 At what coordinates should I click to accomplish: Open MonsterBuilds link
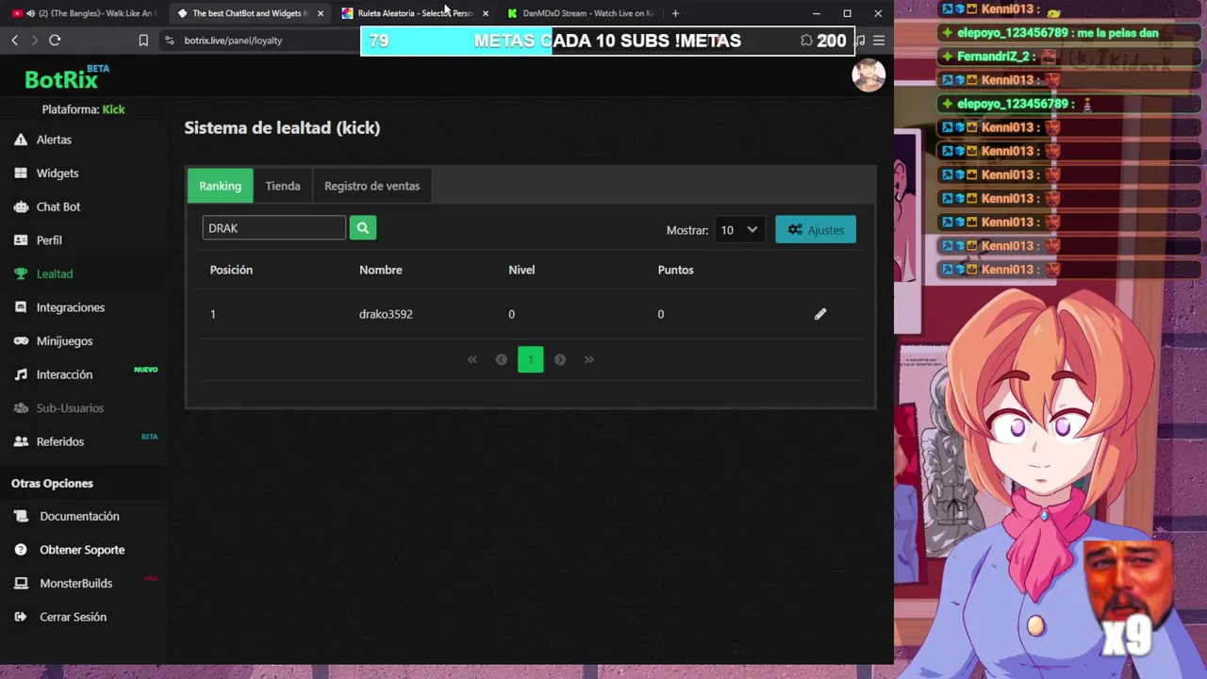tap(75, 584)
